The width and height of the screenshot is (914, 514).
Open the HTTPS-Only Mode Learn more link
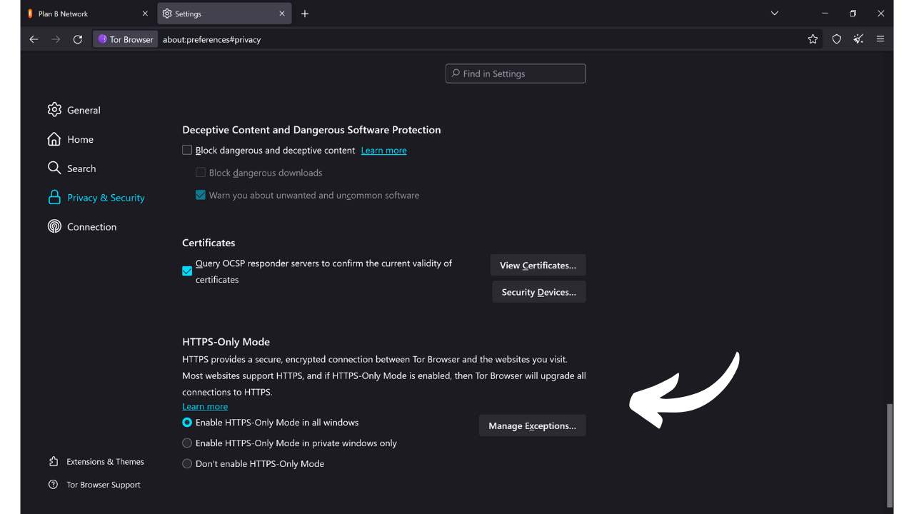[204, 405]
